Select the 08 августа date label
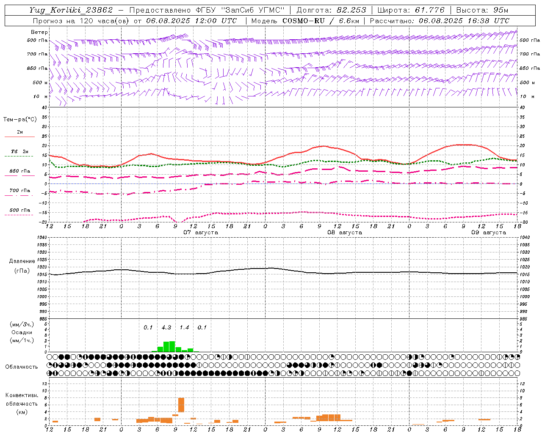Image resolution: width=542 pixels, height=433 pixels. click(x=345, y=233)
